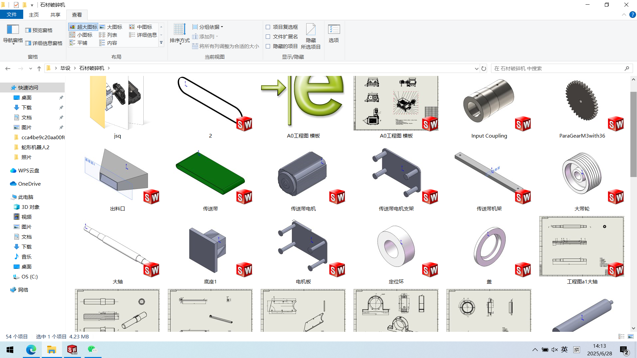
Task: Select 详细信息 details layout
Action: [x=143, y=35]
